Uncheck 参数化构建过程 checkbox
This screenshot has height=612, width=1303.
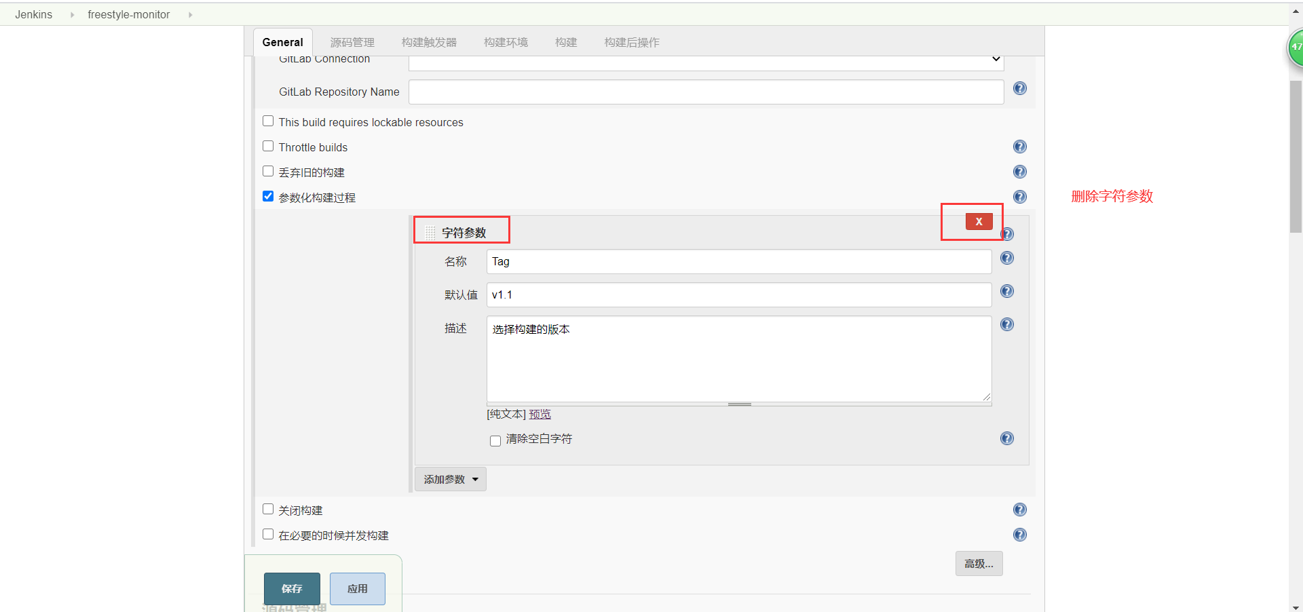[x=268, y=196]
